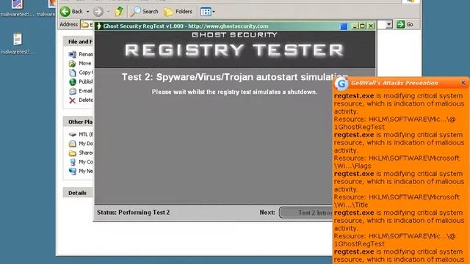This screenshot has width=470, height=264.
Task: Click the Move this file icon
Action: tap(72, 64)
